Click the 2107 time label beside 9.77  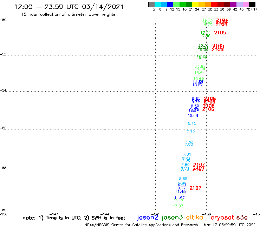point(195,188)
